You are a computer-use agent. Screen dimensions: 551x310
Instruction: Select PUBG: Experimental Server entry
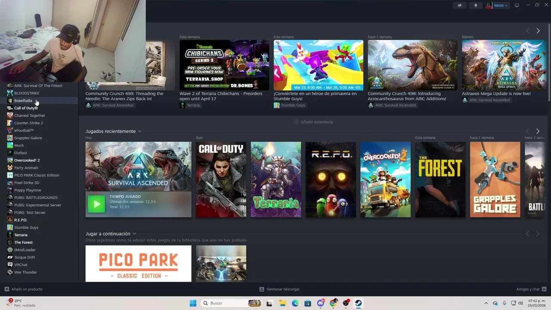39,205
